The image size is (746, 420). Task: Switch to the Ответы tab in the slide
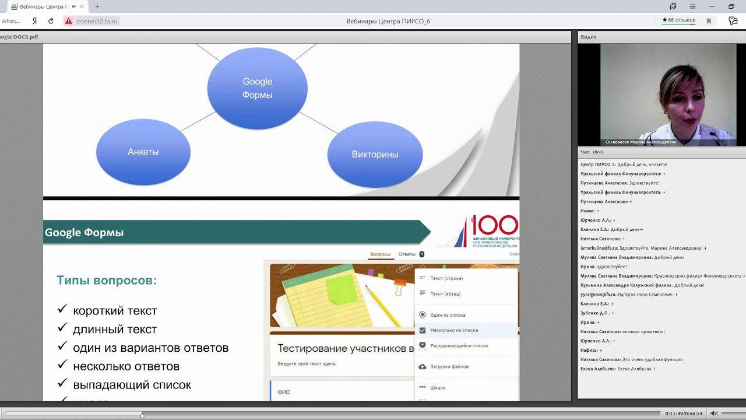click(407, 254)
